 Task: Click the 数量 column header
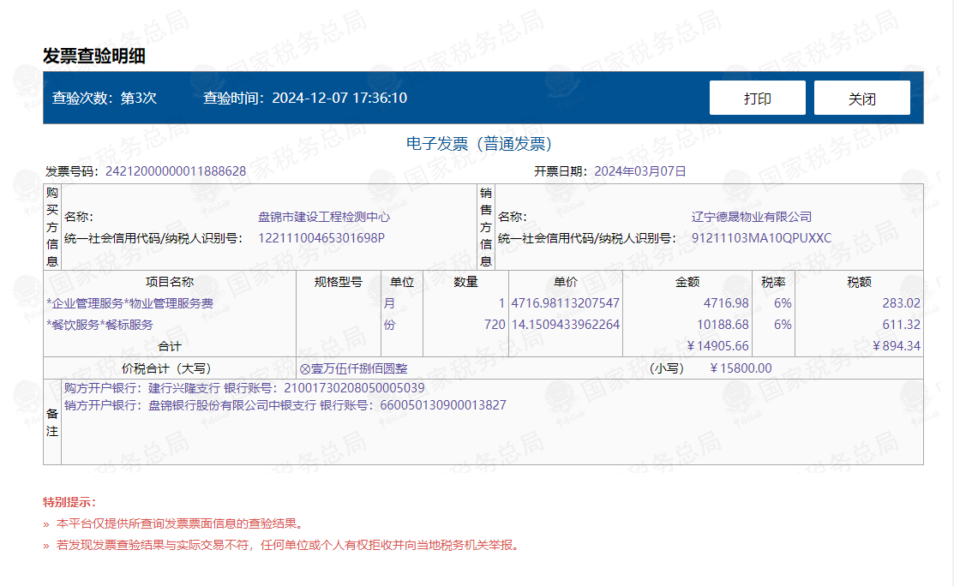tap(465, 282)
